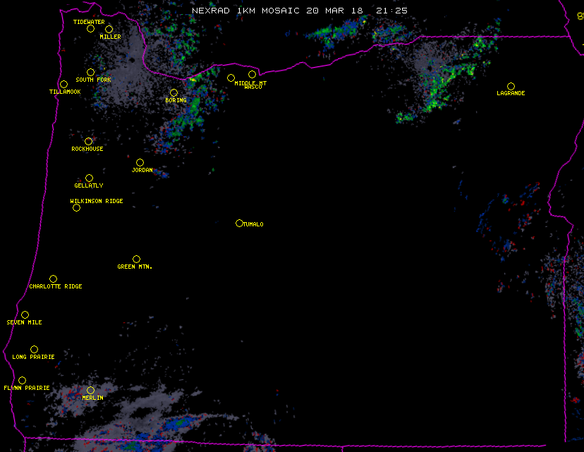Select the Seven Mile station circle
Screen dimensions: 584x452
pos(25,315)
